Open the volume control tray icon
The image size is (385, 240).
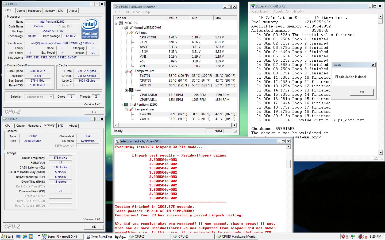365,237
